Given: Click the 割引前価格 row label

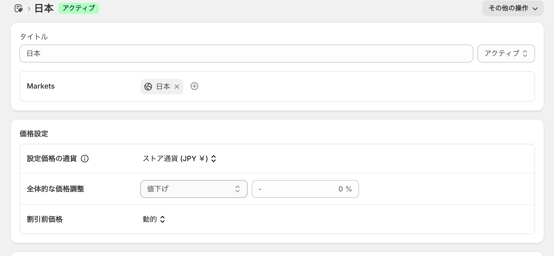Looking at the screenshot, I should pyautogui.click(x=45, y=219).
